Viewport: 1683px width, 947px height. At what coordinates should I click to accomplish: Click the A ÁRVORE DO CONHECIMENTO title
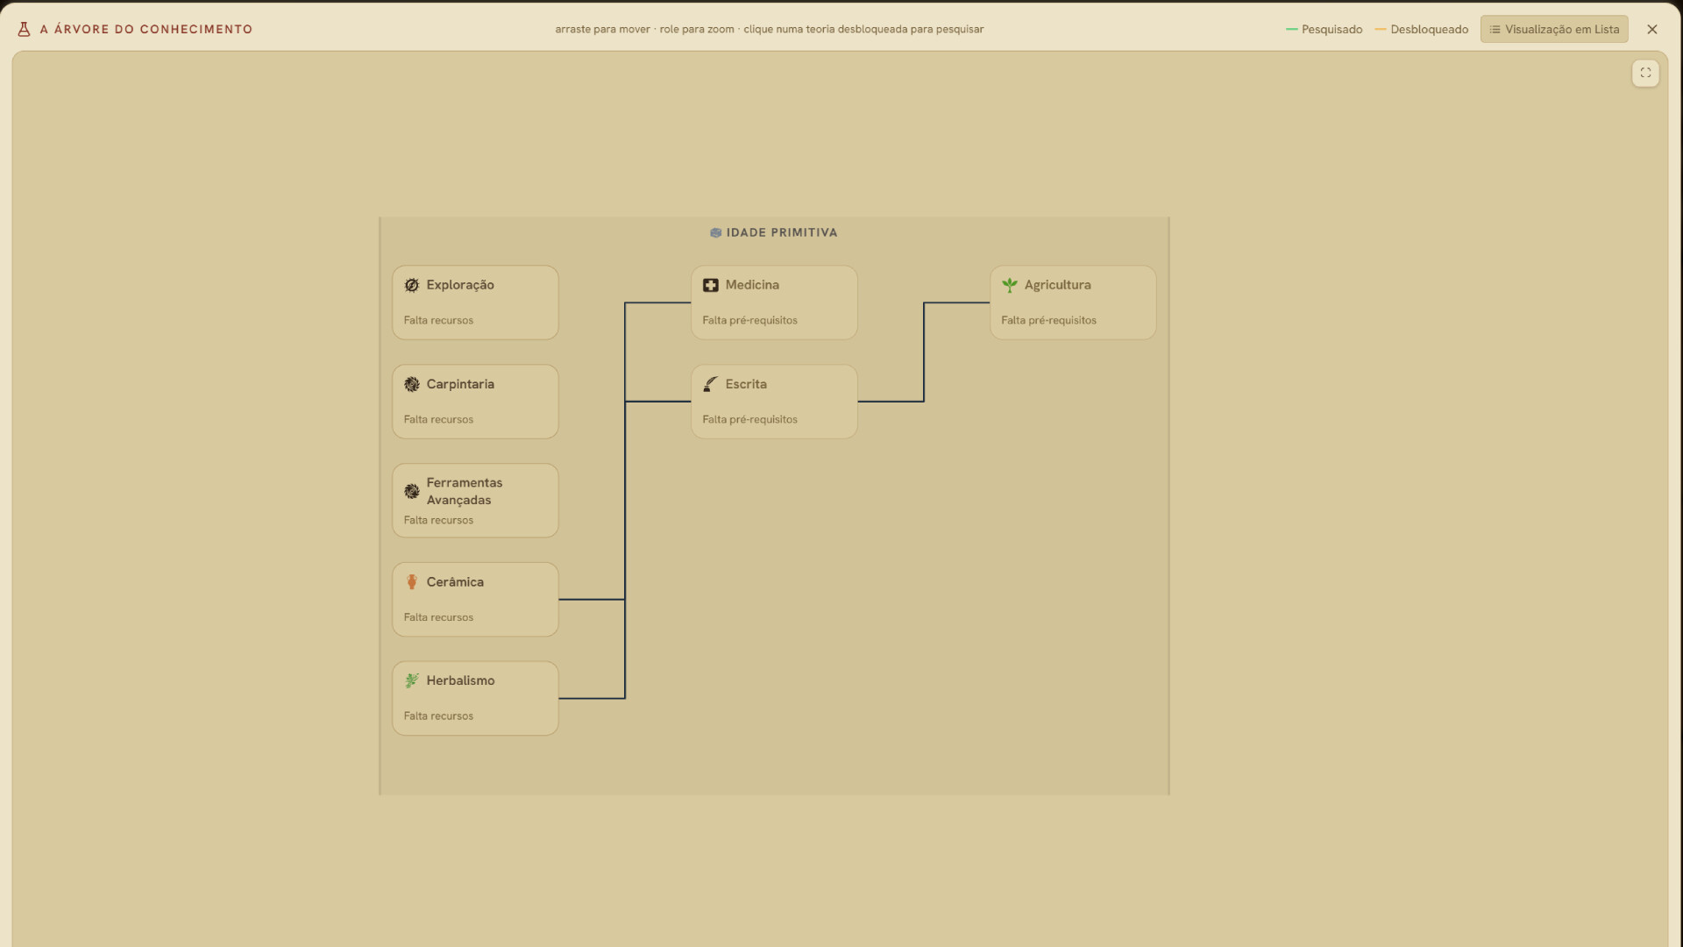pyautogui.click(x=146, y=29)
